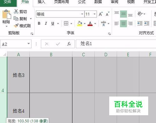Toggle middle vertical alignment
Screen dimensions: 156x123
point(124,14)
